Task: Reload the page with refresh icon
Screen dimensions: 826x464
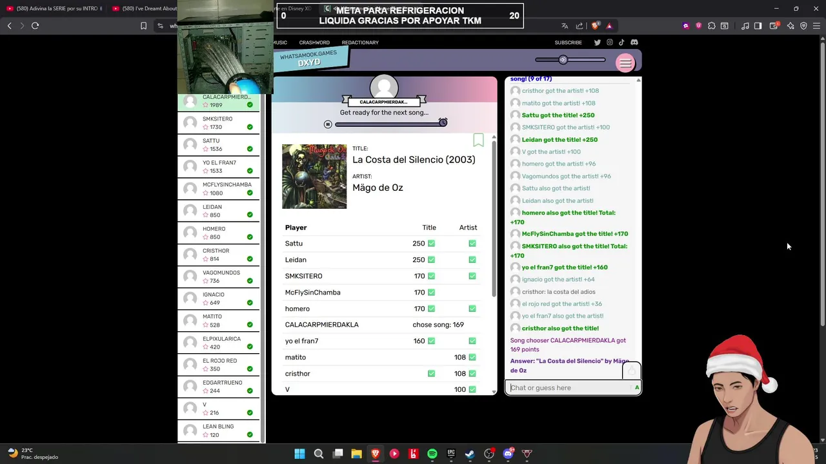Action: pyautogui.click(x=35, y=26)
